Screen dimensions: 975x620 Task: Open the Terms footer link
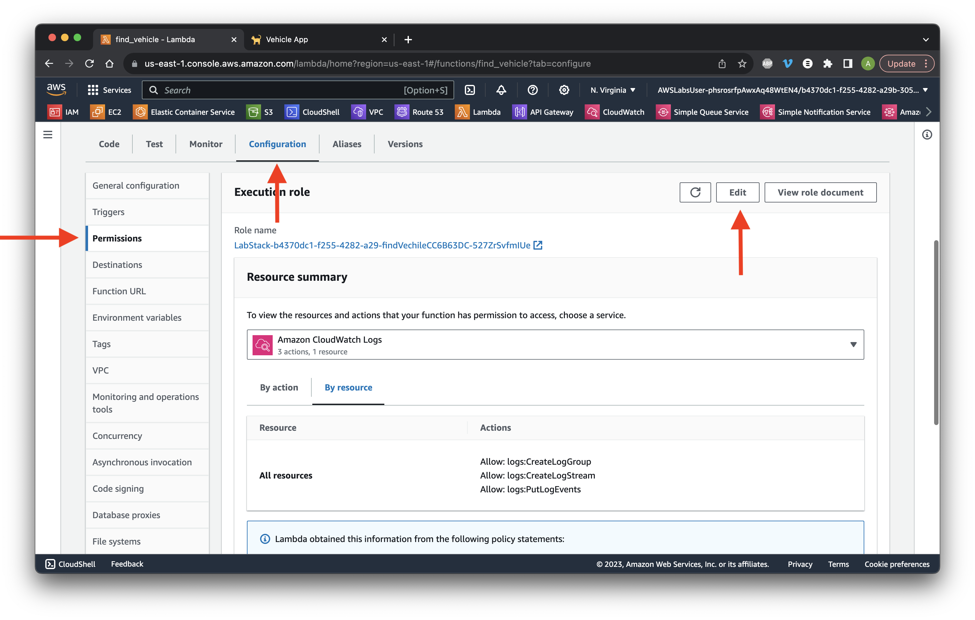pyautogui.click(x=838, y=564)
